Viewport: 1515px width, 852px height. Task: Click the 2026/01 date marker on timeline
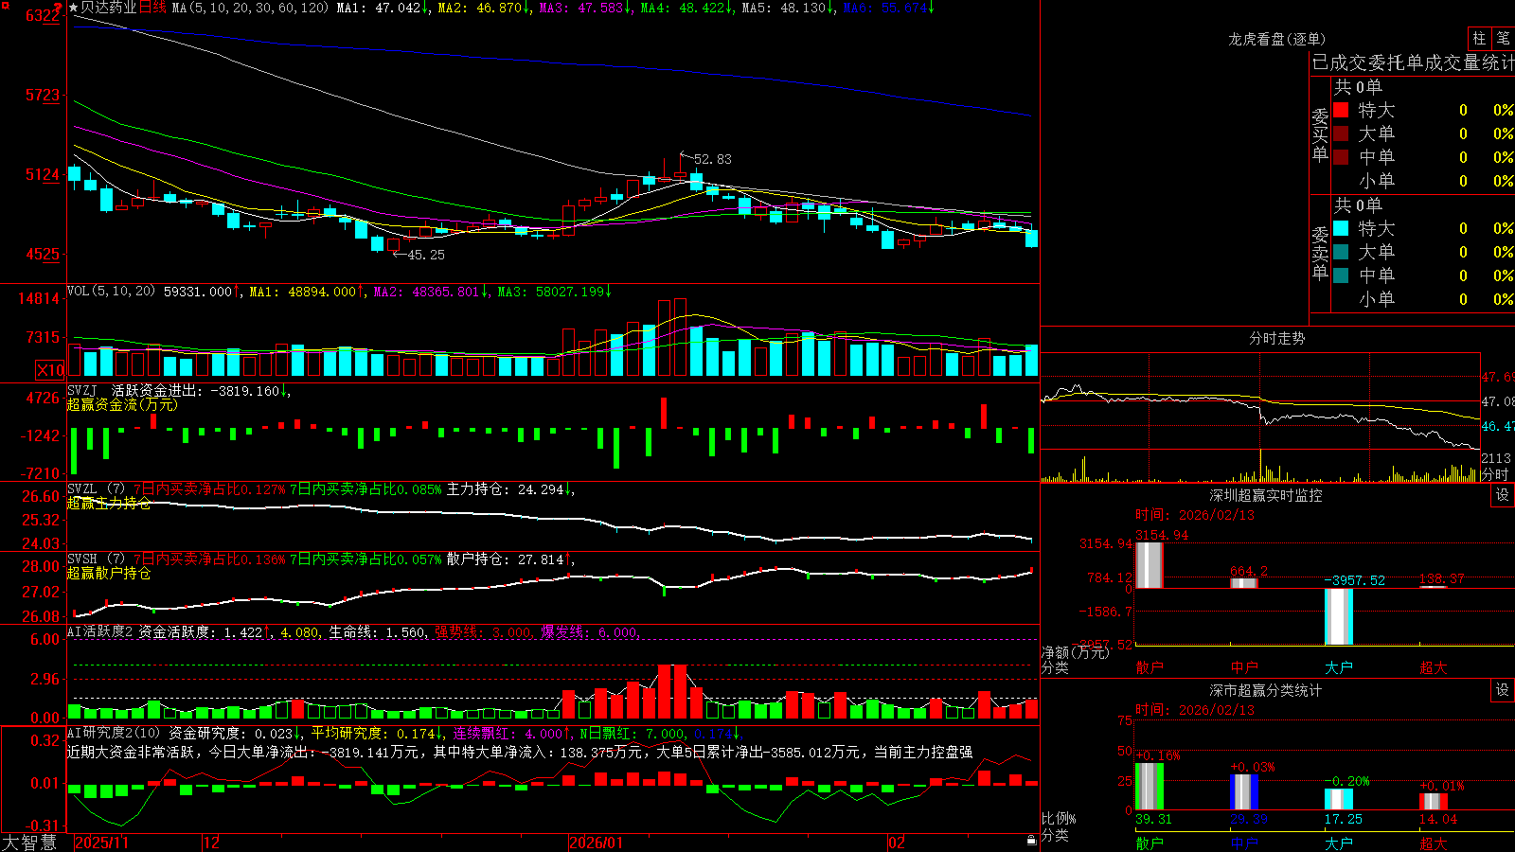(x=596, y=843)
